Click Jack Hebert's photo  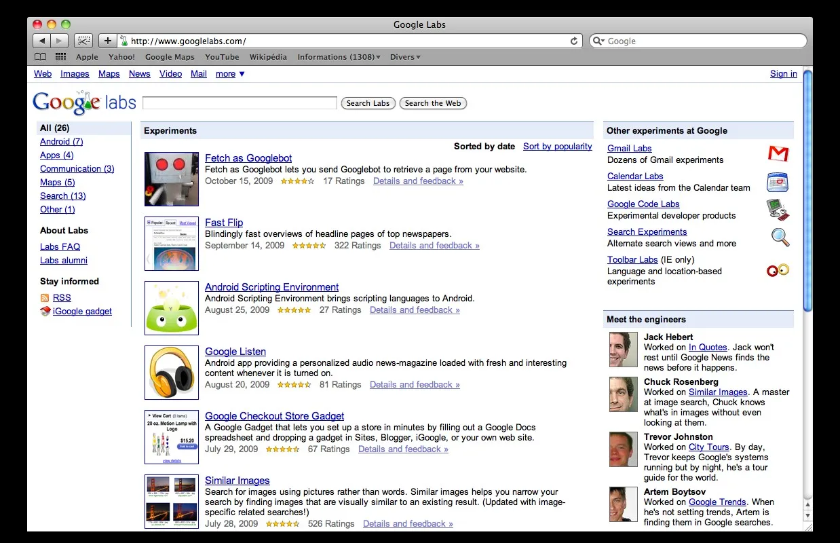[x=624, y=350]
